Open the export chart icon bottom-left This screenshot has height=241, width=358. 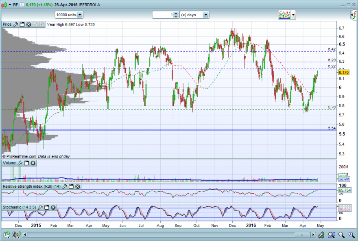click(x=7, y=235)
